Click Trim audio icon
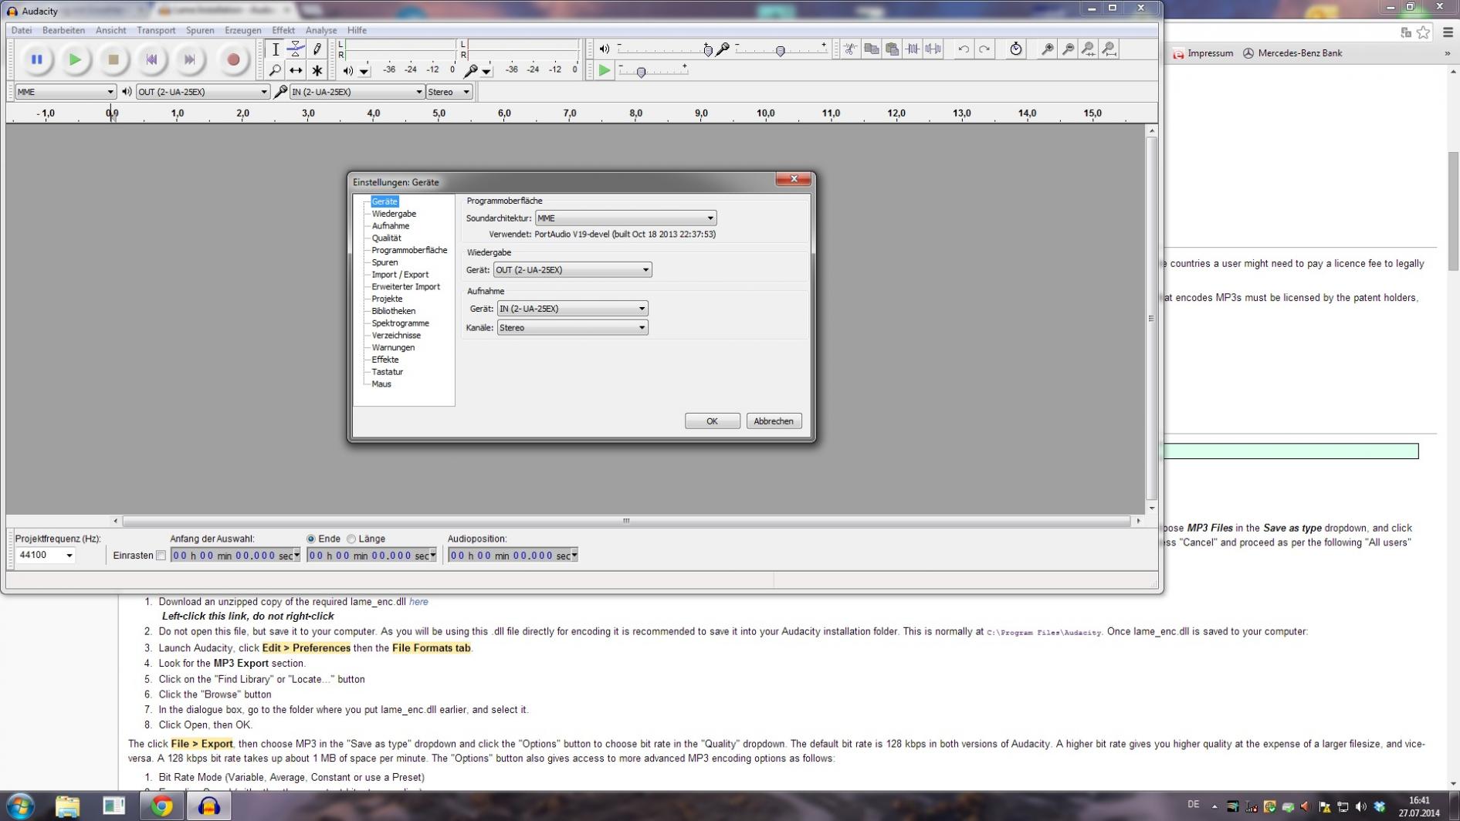The image size is (1460, 821). point(913,49)
